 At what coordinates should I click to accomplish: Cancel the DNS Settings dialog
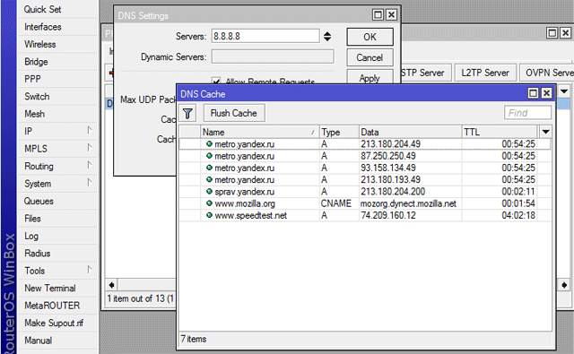[x=370, y=57]
